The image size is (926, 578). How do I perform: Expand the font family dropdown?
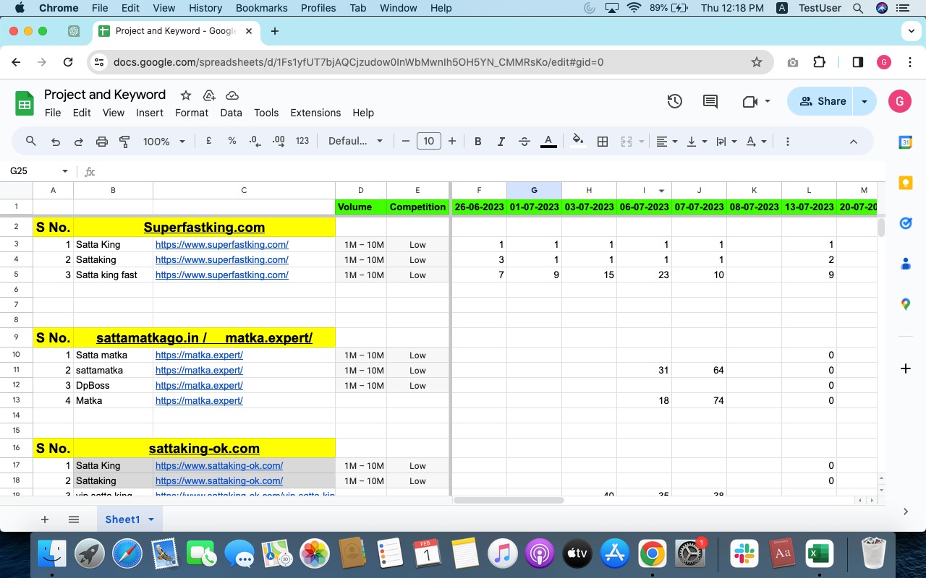[355, 142]
